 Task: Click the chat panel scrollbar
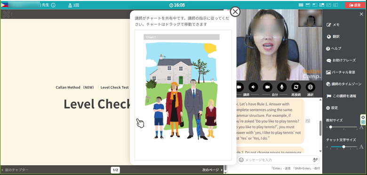(320, 129)
